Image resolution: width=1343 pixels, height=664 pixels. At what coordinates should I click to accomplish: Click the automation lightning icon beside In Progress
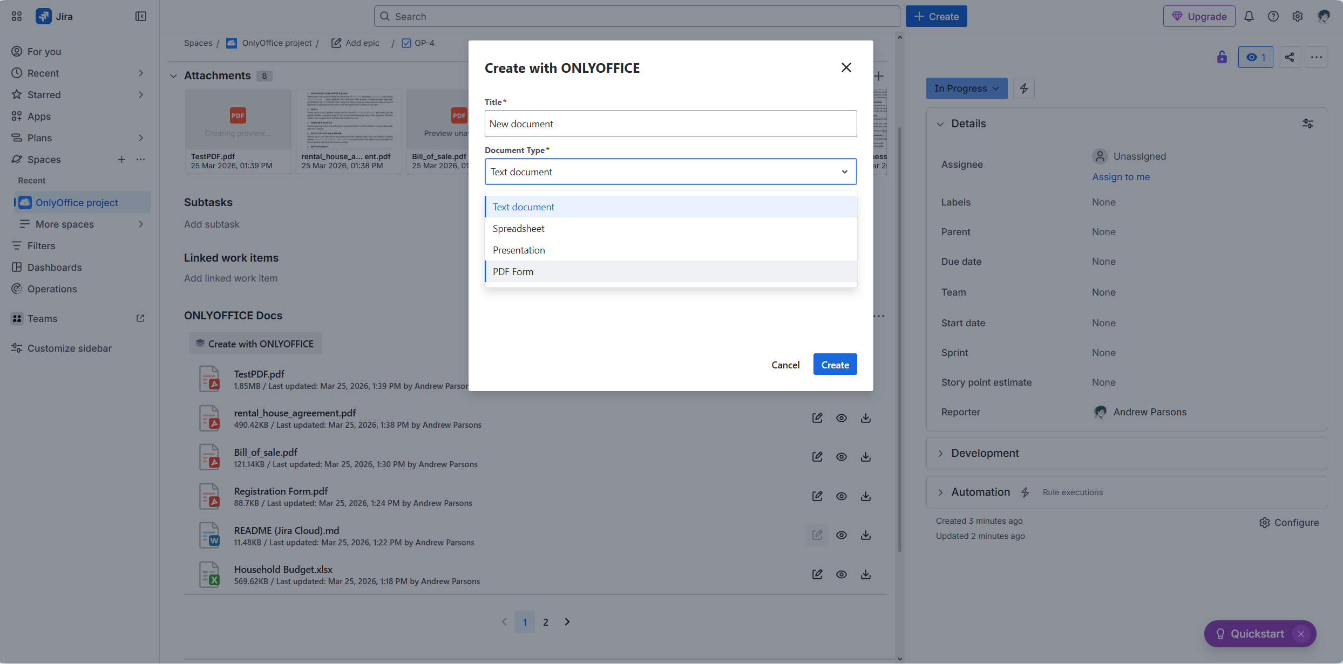pyautogui.click(x=1023, y=88)
